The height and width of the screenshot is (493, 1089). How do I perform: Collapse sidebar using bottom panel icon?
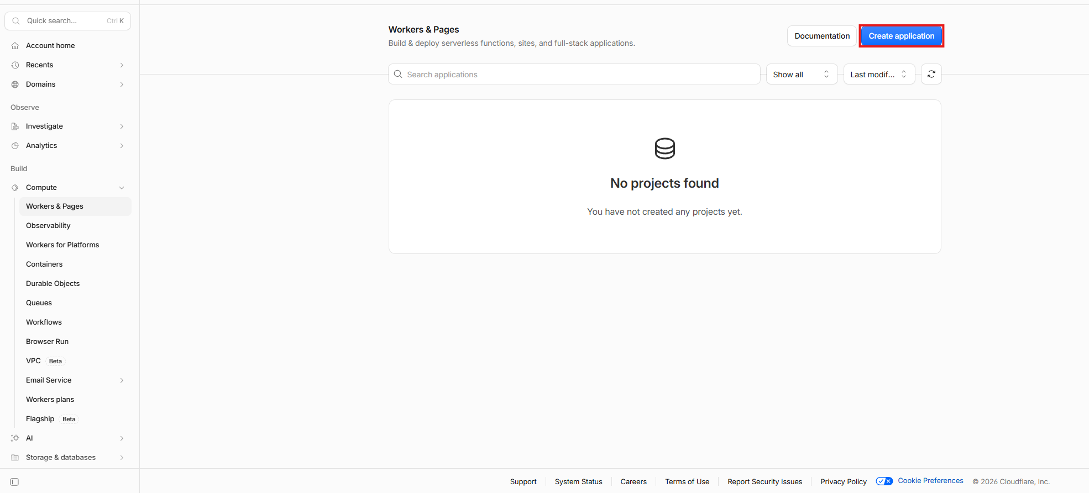pos(15,482)
